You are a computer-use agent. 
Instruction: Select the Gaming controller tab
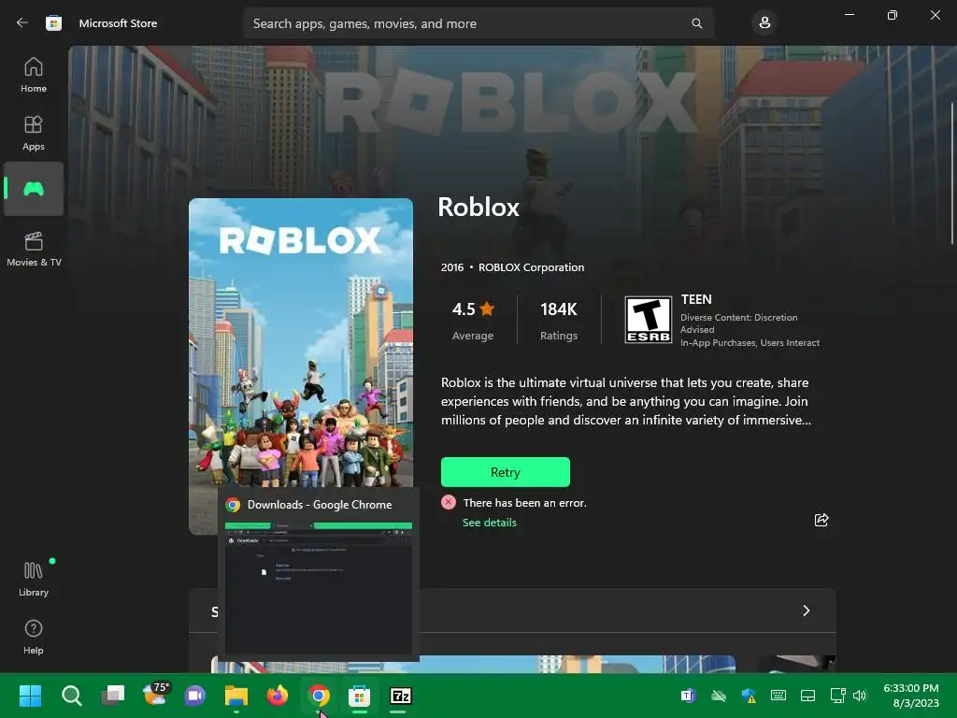[34, 189]
